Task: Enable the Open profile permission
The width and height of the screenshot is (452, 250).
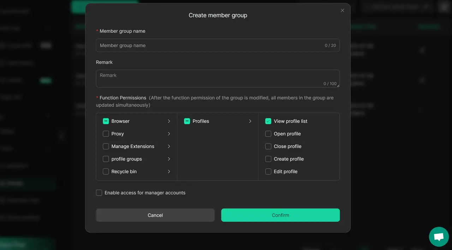Action: coord(268,134)
